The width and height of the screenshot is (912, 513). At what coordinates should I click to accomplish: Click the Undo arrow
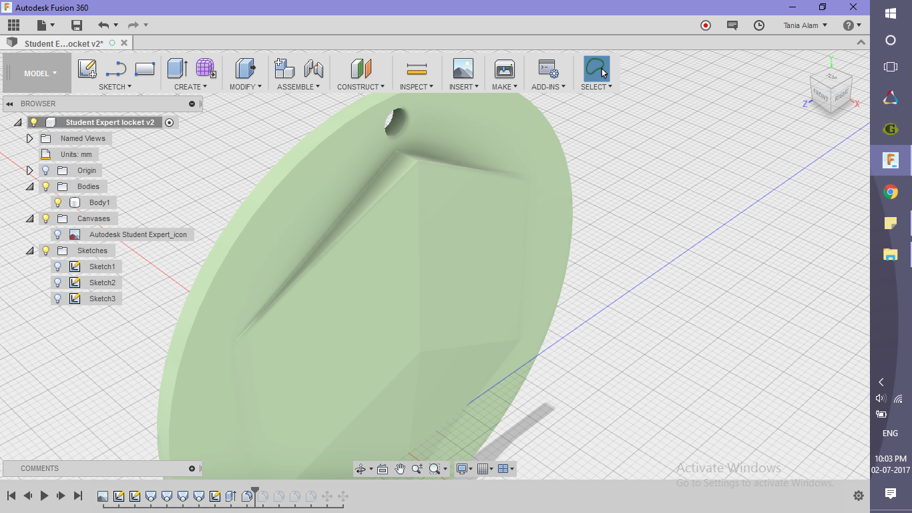pyautogui.click(x=103, y=25)
